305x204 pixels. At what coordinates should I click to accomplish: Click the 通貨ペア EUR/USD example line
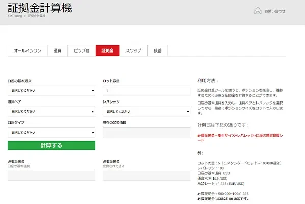pyautogui.click(x=212, y=178)
